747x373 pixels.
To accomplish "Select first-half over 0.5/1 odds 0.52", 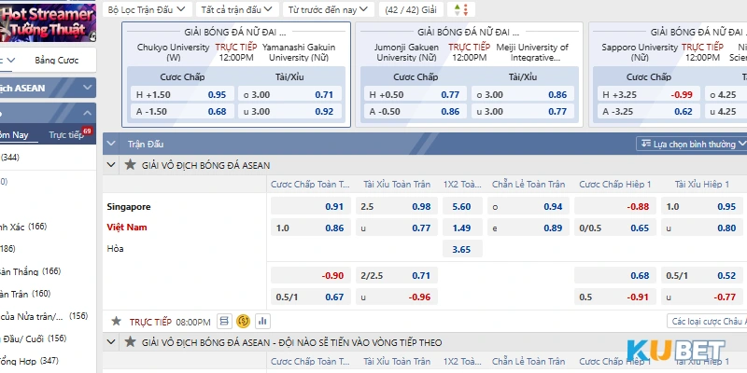I will (x=702, y=275).
